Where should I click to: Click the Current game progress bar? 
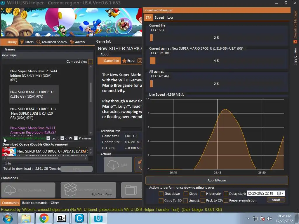(217, 61)
